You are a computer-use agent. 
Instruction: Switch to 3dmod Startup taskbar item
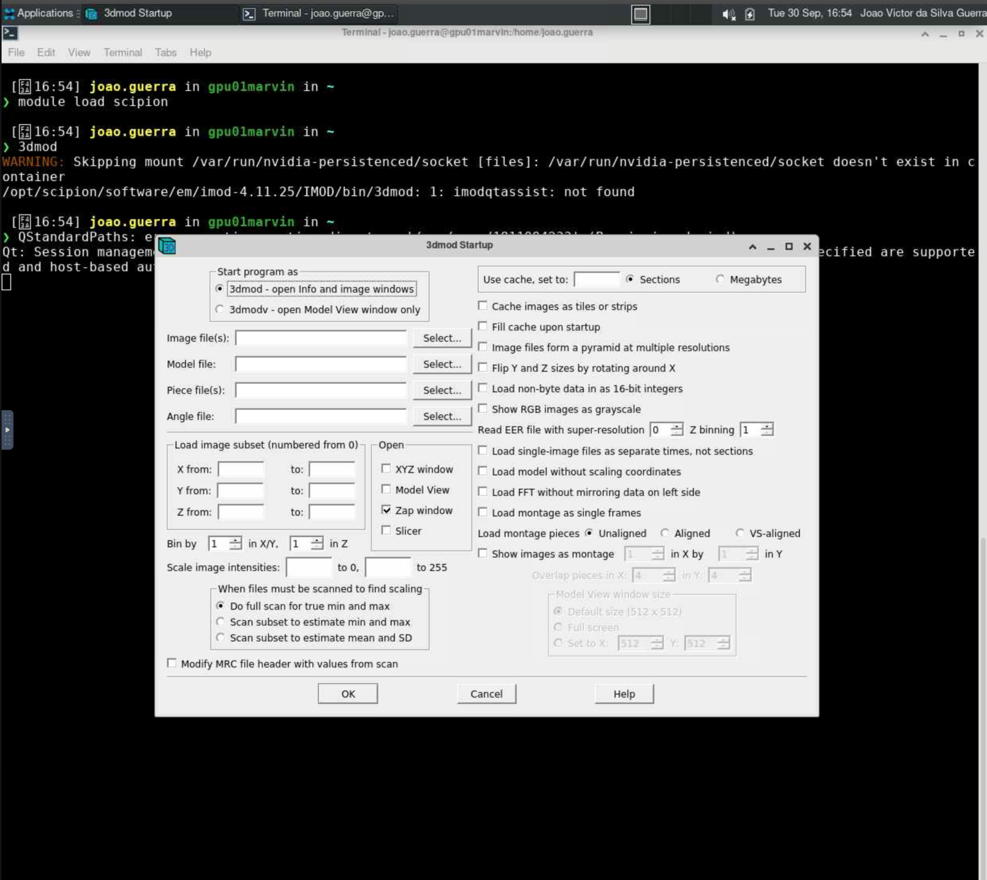pos(130,13)
